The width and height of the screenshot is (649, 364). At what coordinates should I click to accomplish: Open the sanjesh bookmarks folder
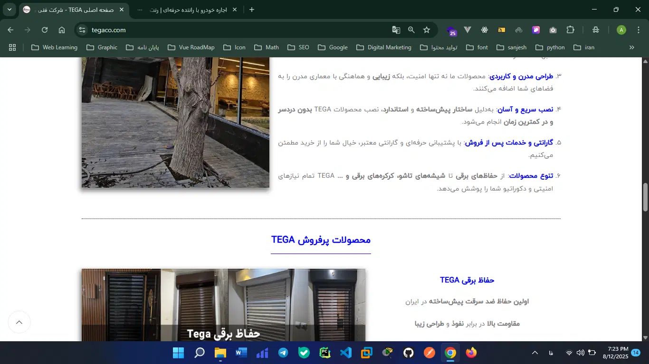tap(512, 47)
